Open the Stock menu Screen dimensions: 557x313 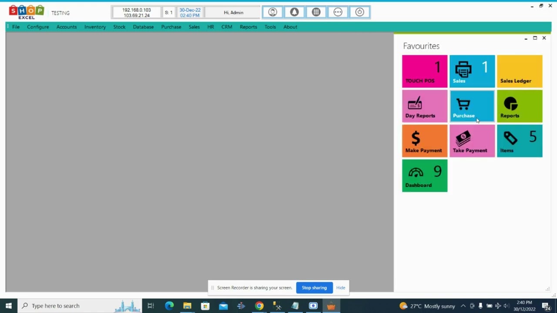[119, 27]
